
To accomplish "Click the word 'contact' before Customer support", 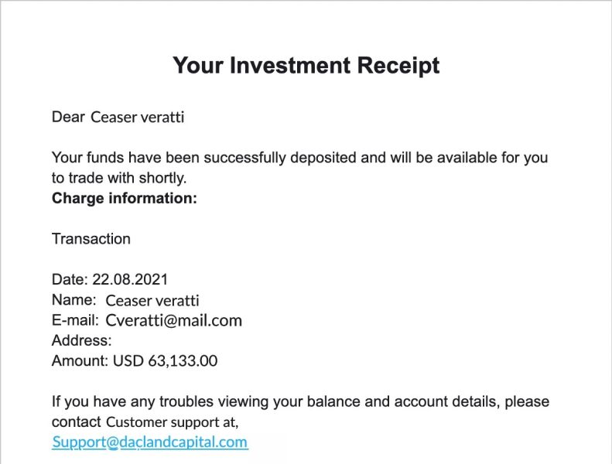I will pos(76,422).
